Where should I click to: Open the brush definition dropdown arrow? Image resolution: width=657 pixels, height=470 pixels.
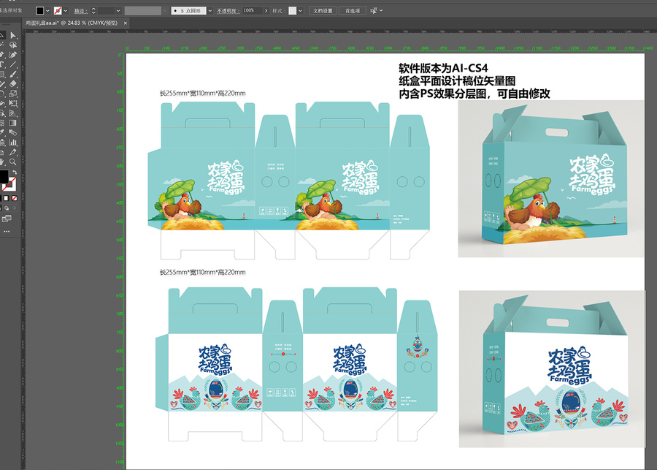(210, 10)
